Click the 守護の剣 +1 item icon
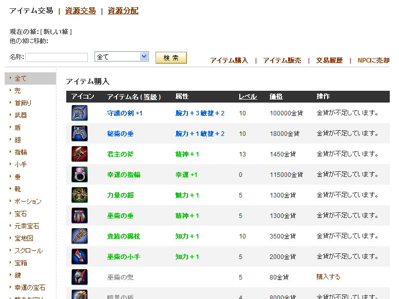 tap(79, 113)
